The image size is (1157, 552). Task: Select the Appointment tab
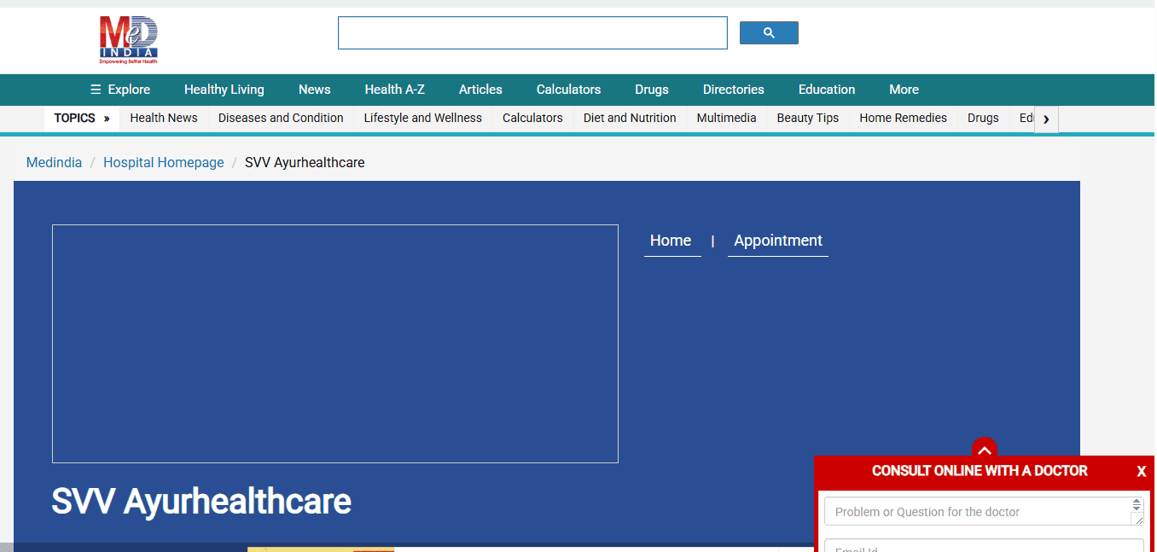(x=778, y=241)
